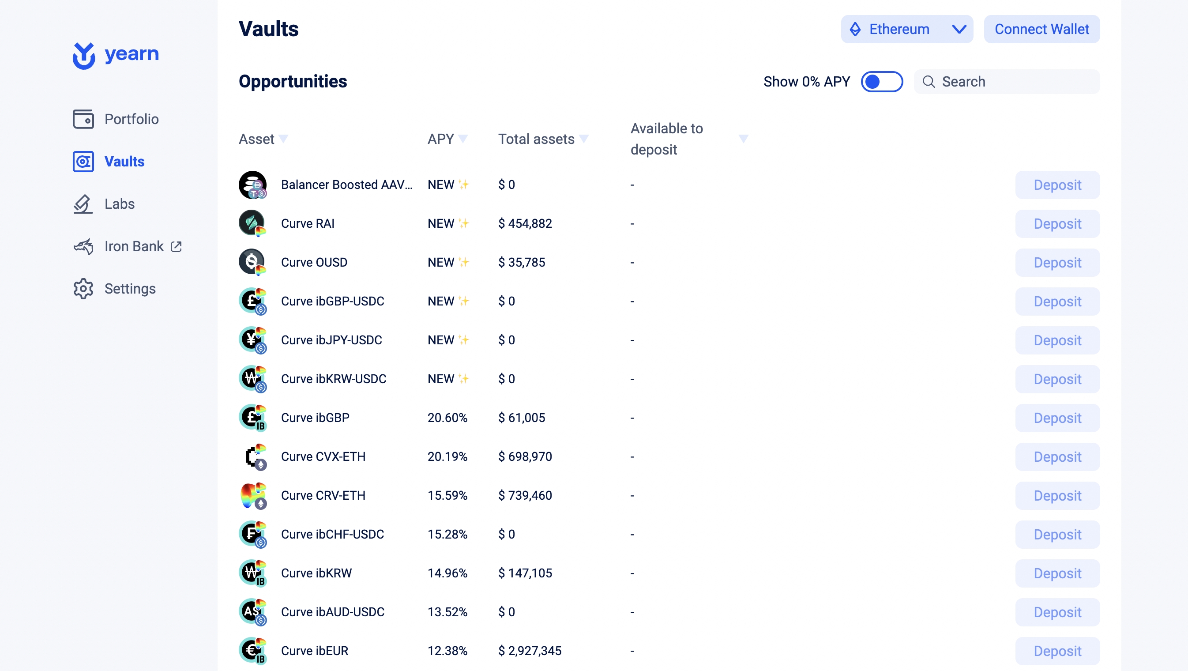Viewport: 1188px width, 671px height.
Task: Deposit into Curve ibGBP-USDC vault
Action: coord(1057,301)
